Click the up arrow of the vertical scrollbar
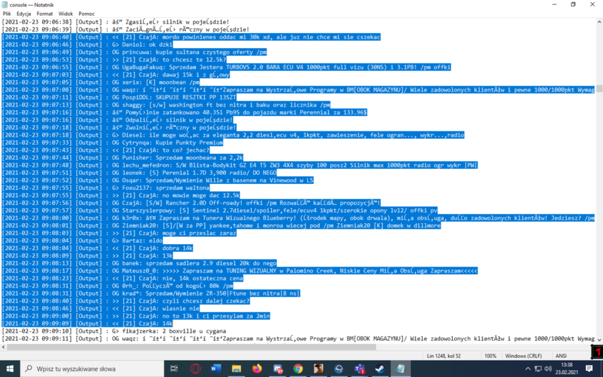This screenshot has height=377, width=603. (x=599, y=22)
